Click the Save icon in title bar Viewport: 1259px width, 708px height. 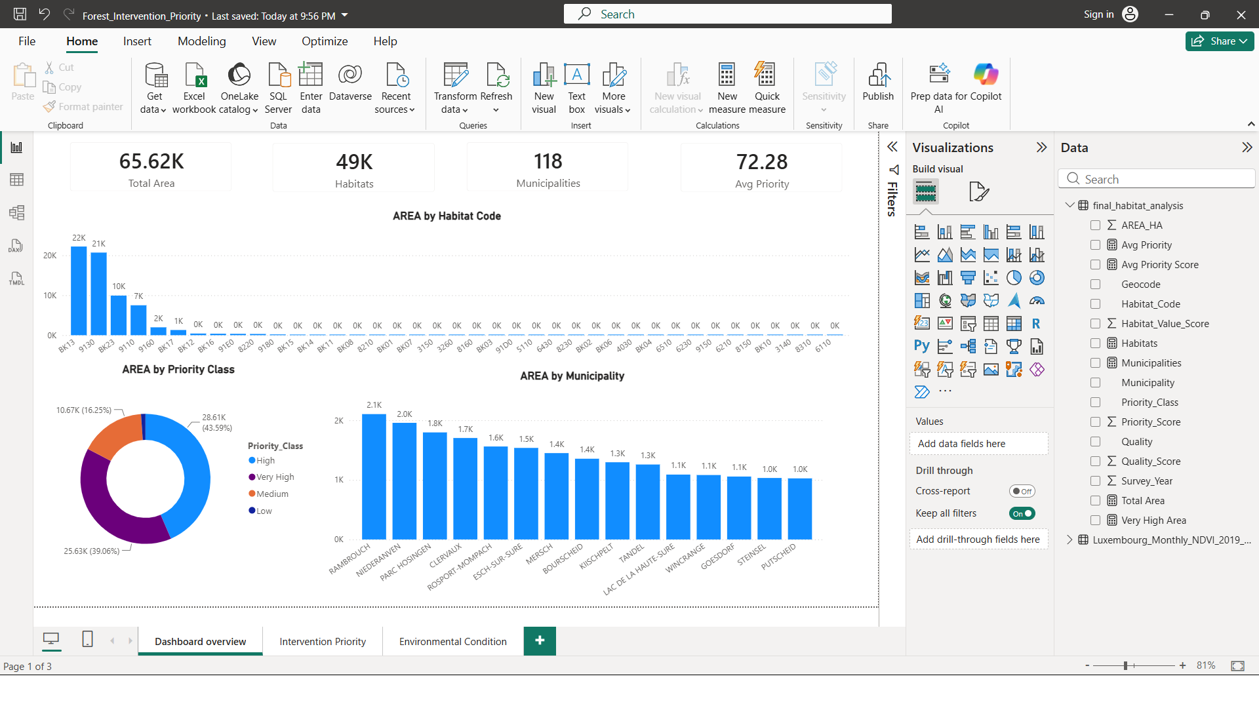20,14
